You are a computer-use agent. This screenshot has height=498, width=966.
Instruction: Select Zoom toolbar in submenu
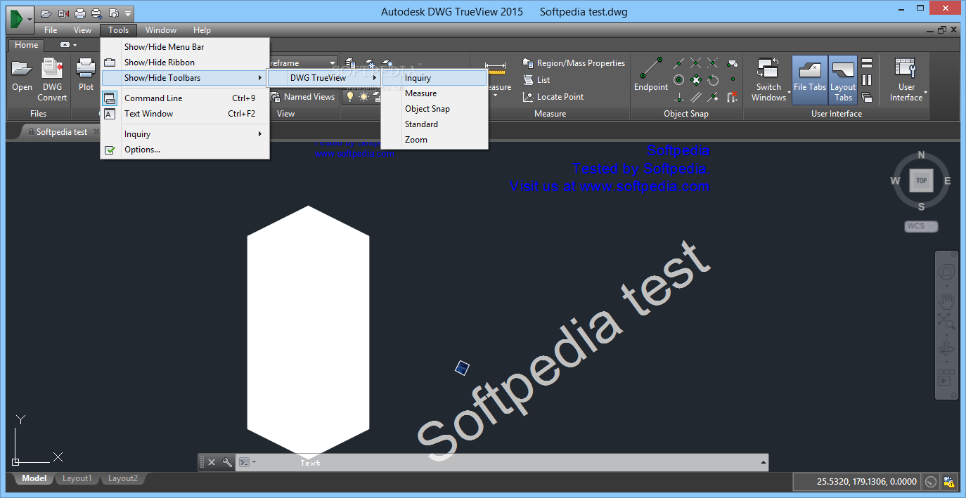tap(434, 140)
